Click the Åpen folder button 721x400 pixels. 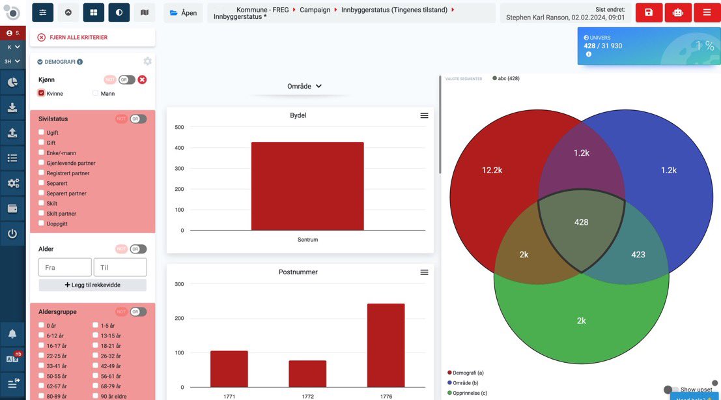[x=184, y=13]
